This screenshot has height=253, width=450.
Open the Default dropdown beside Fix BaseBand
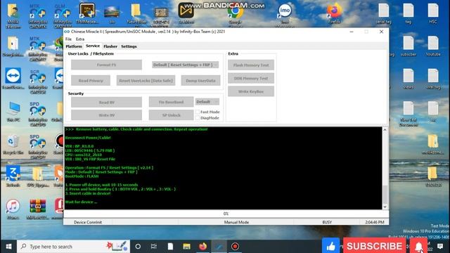(x=207, y=102)
